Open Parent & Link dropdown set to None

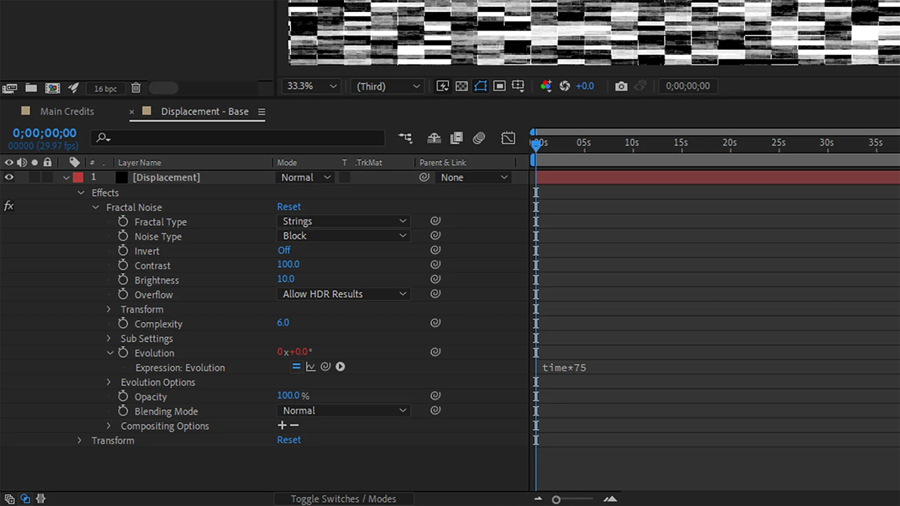tap(473, 178)
